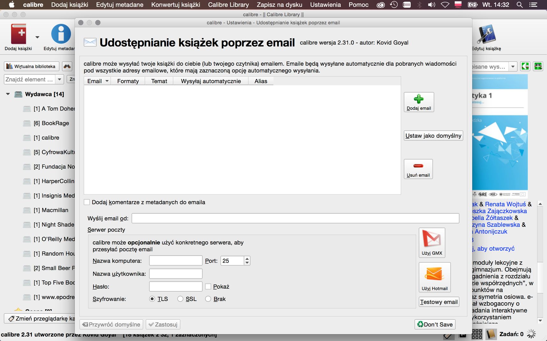Click the Edytuj książkę tools icon

point(486,34)
